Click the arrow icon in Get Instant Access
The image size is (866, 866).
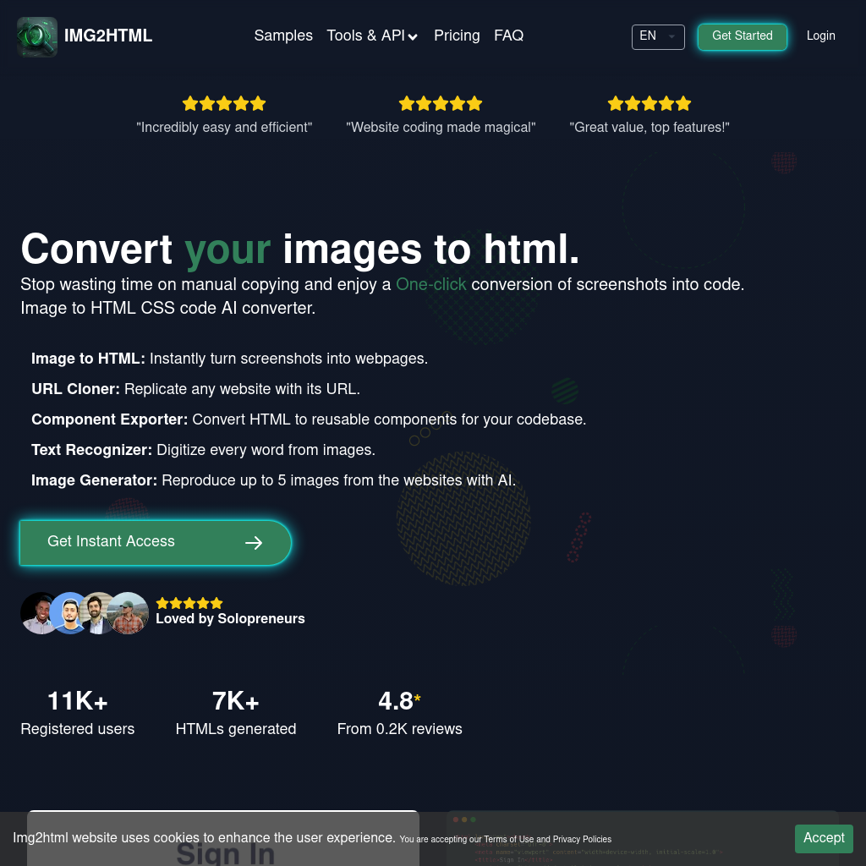(254, 543)
